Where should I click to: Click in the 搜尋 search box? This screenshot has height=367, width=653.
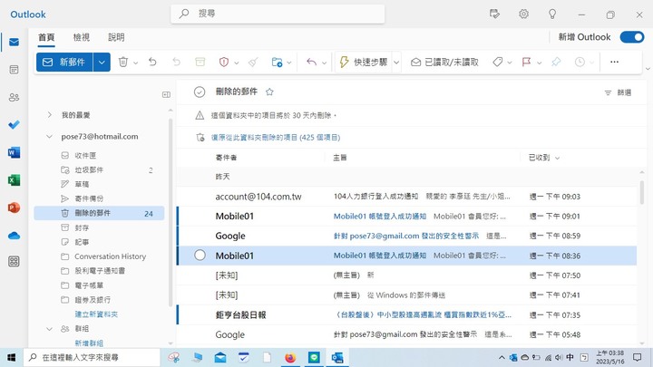pyautogui.click(x=278, y=14)
